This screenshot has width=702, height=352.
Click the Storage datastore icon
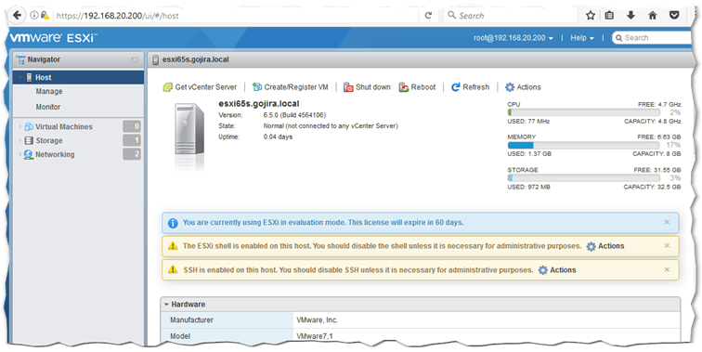tap(29, 140)
